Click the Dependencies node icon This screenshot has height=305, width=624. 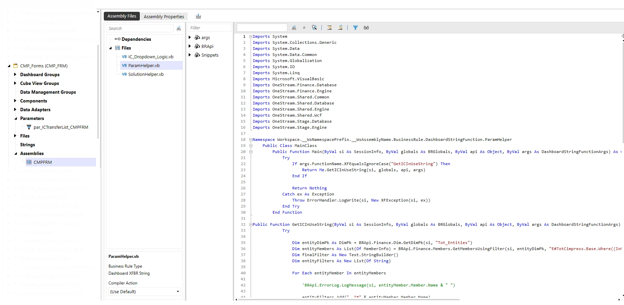[117, 39]
